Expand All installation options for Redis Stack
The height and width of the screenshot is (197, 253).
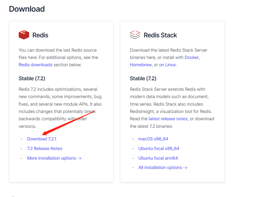coord(163,167)
